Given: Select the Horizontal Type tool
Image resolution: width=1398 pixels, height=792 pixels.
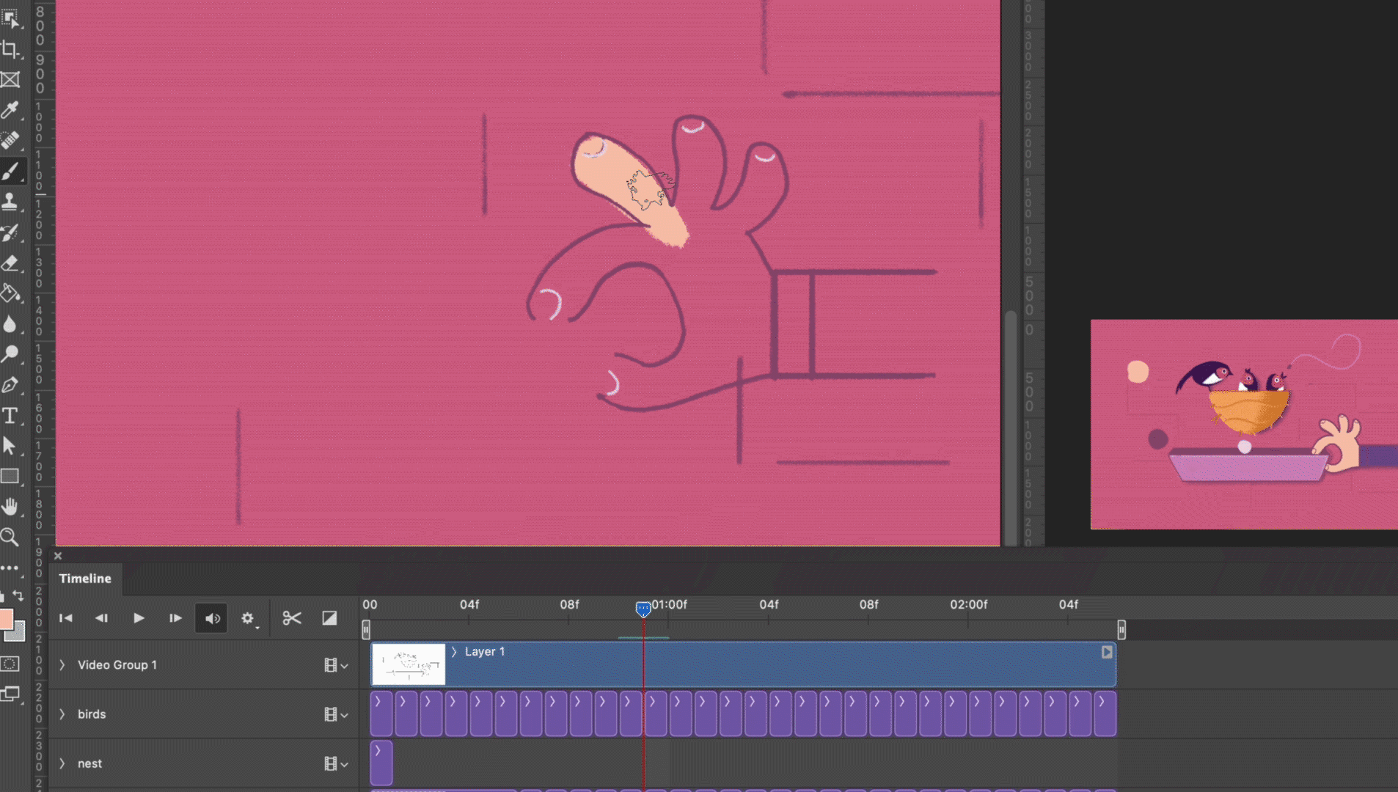Looking at the screenshot, I should point(10,416).
